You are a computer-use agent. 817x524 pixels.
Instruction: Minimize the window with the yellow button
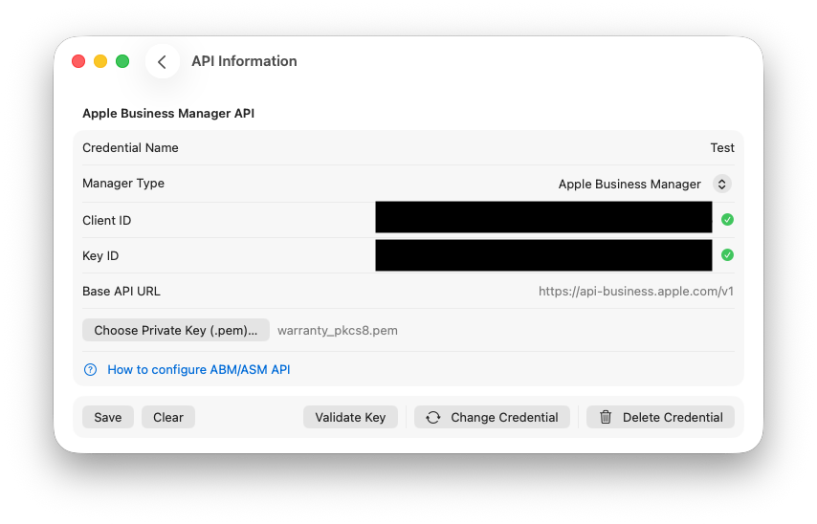pos(100,61)
